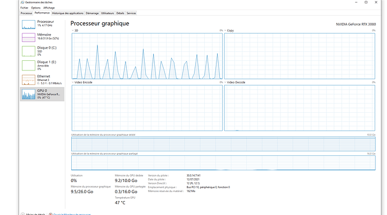The image size is (387, 215).
Task: Select the Ethernet graph thumbnail
Action: [x=29, y=80]
